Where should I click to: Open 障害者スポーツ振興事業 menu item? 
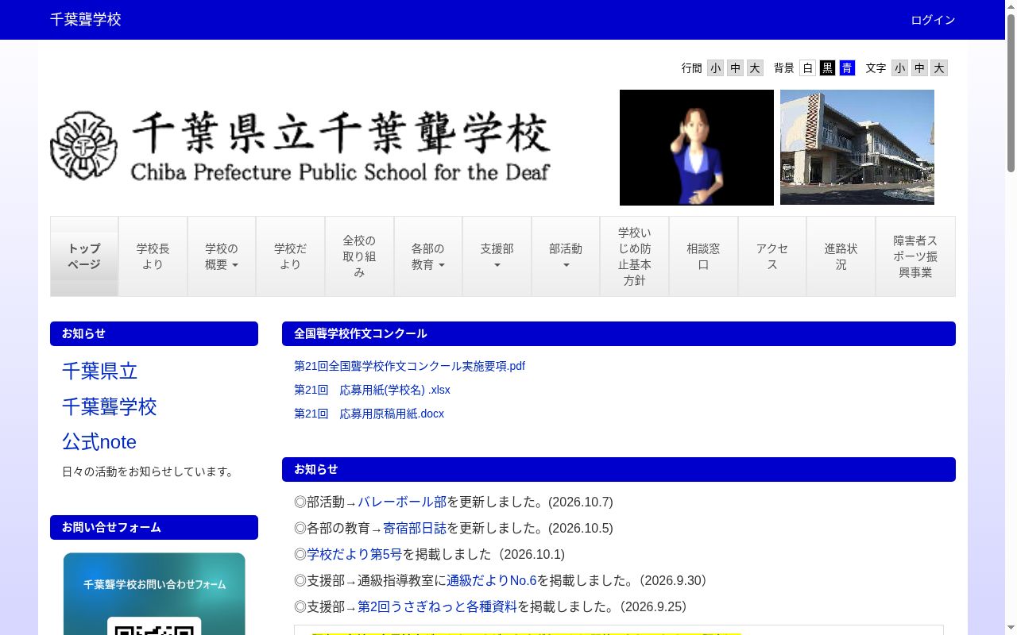(915, 256)
